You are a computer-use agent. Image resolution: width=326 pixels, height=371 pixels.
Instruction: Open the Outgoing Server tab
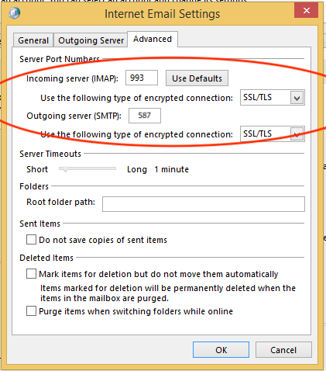[x=91, y=40]
